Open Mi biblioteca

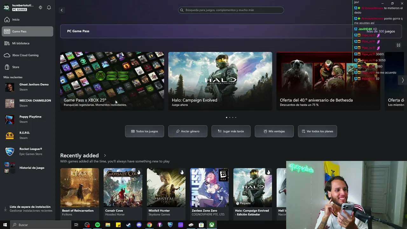point(28,43)
